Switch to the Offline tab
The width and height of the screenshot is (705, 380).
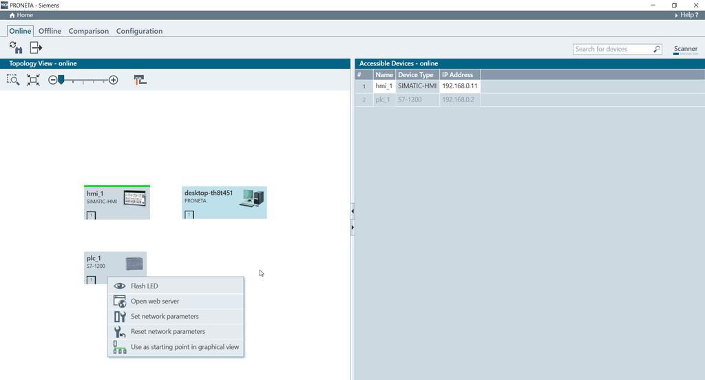50,31
